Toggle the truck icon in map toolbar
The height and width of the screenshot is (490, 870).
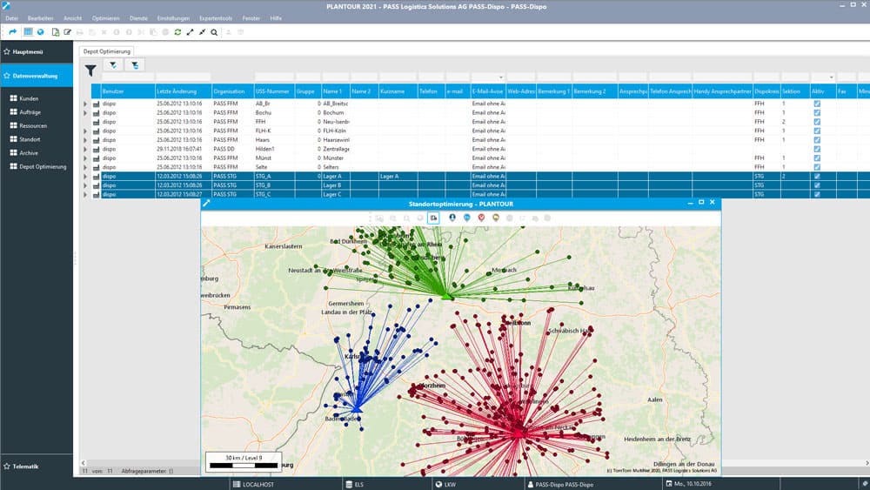[x=433, y=218]
